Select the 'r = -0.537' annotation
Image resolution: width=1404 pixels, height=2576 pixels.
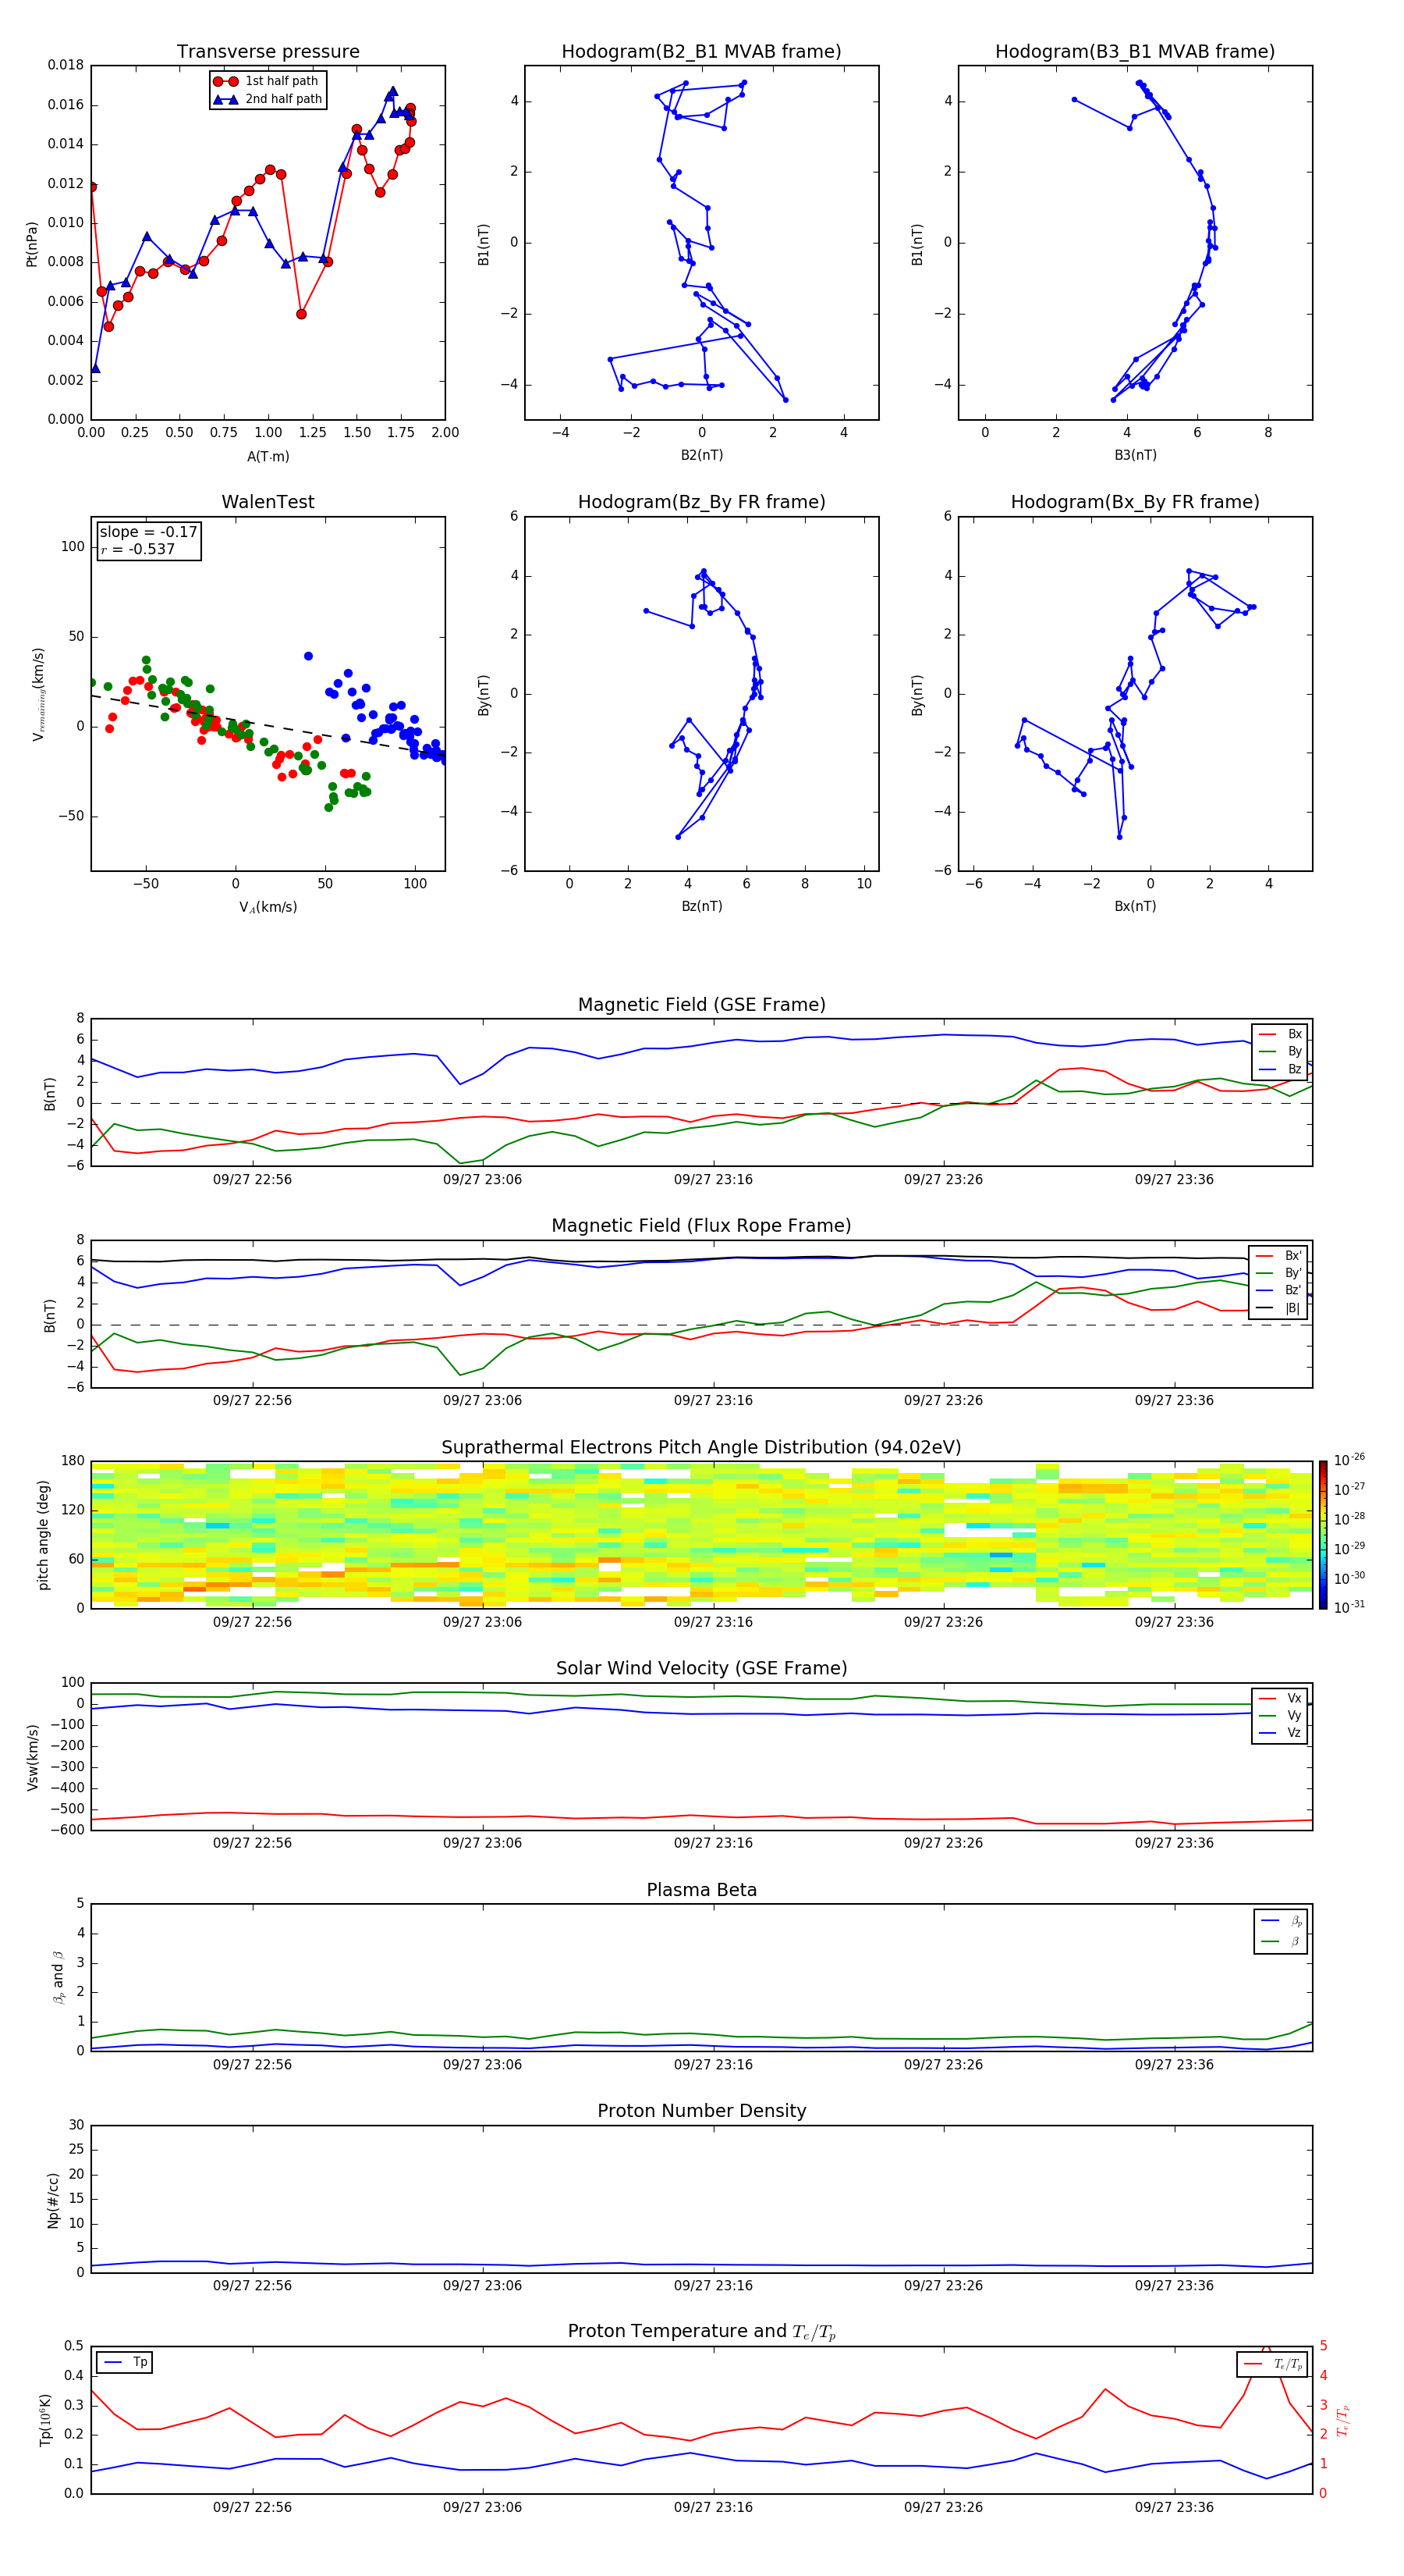pyautogui.click(x=137, y=549)
